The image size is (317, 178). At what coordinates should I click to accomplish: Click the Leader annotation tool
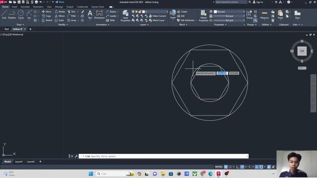point(111,16)
